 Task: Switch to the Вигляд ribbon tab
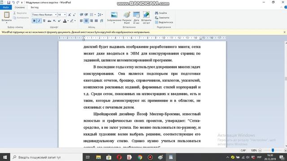35,7
